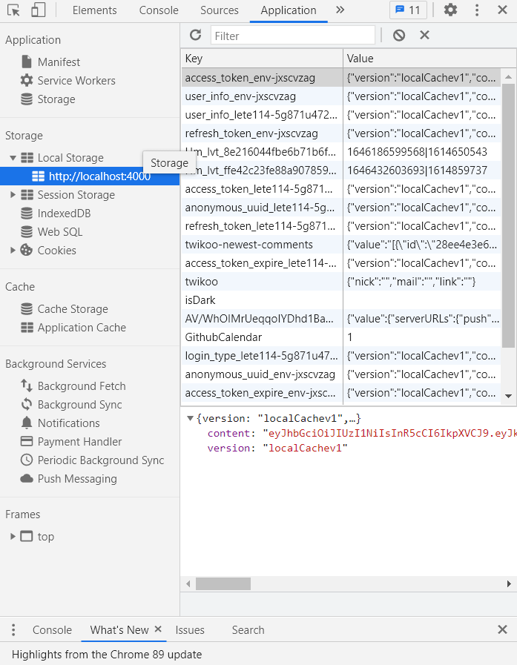The height and width of the screenshot is (665, 517).
Task: Open the three-dot customize DevTools menu
Action: point(477,10)
